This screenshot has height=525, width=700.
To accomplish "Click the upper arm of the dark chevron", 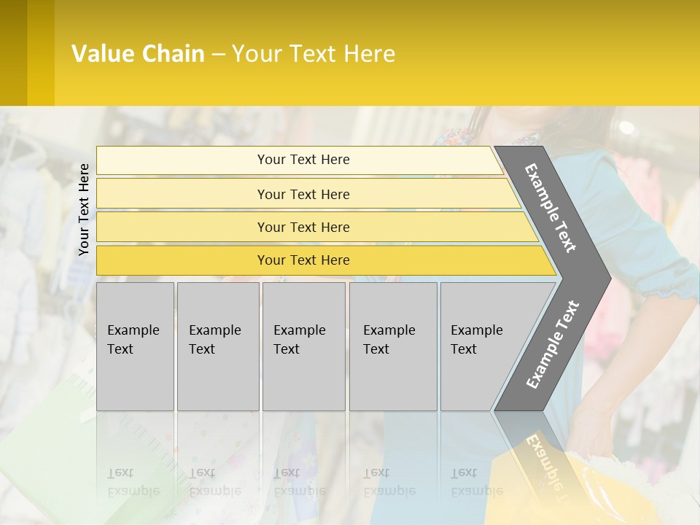I will 551,208.
